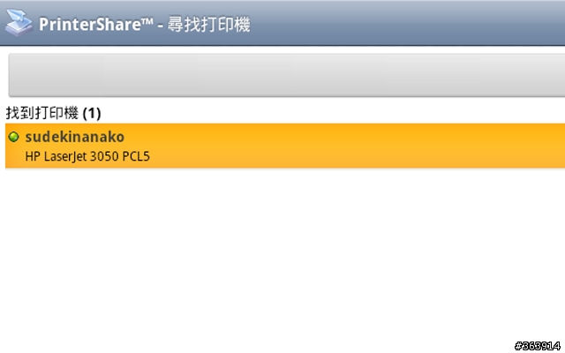The height and width of the screenshot is (353, 565).
Task: Choose the HP LaserJet 3050 PCL5 line
Action: [x=87, y=156]
